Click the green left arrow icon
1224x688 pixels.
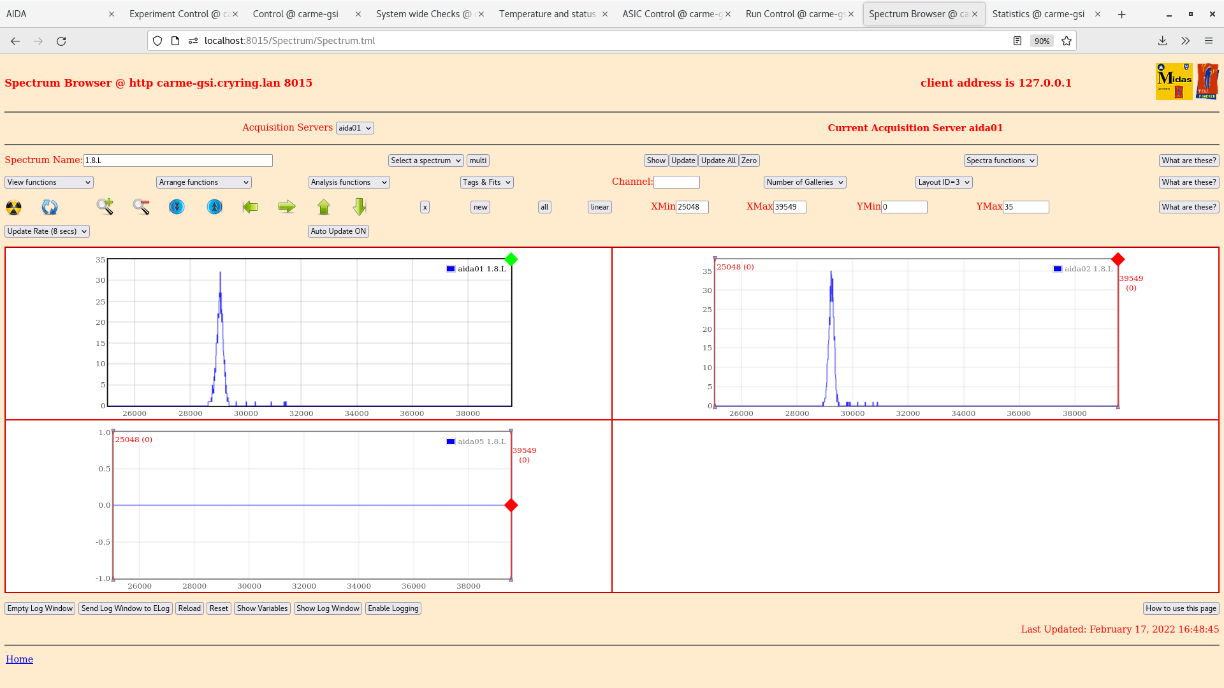251,207
